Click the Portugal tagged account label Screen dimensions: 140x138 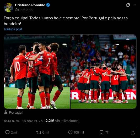click(16, 113)
